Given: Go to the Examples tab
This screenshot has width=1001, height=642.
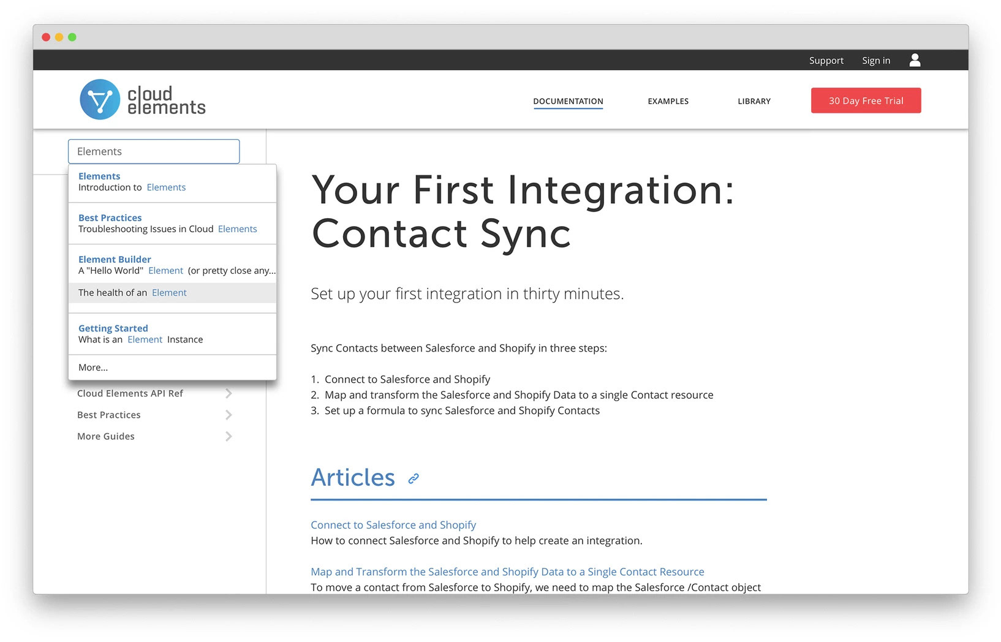Looking at the screenshot, I should pos(668,101).
